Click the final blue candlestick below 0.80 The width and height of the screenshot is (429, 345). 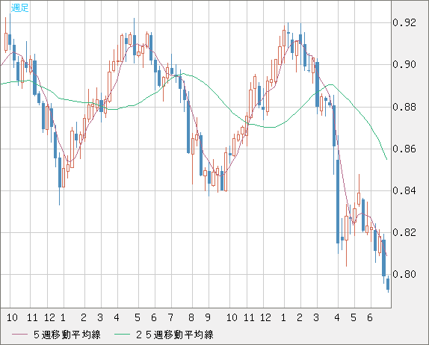388,284
